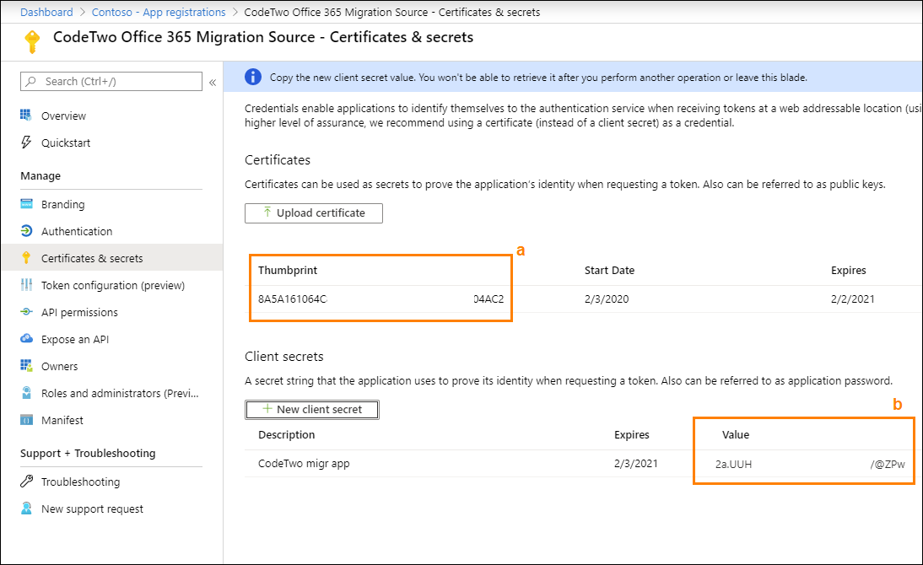The image size is (923, 565).
Task: Click the search magnifier icon
Action: click(31, 81)
